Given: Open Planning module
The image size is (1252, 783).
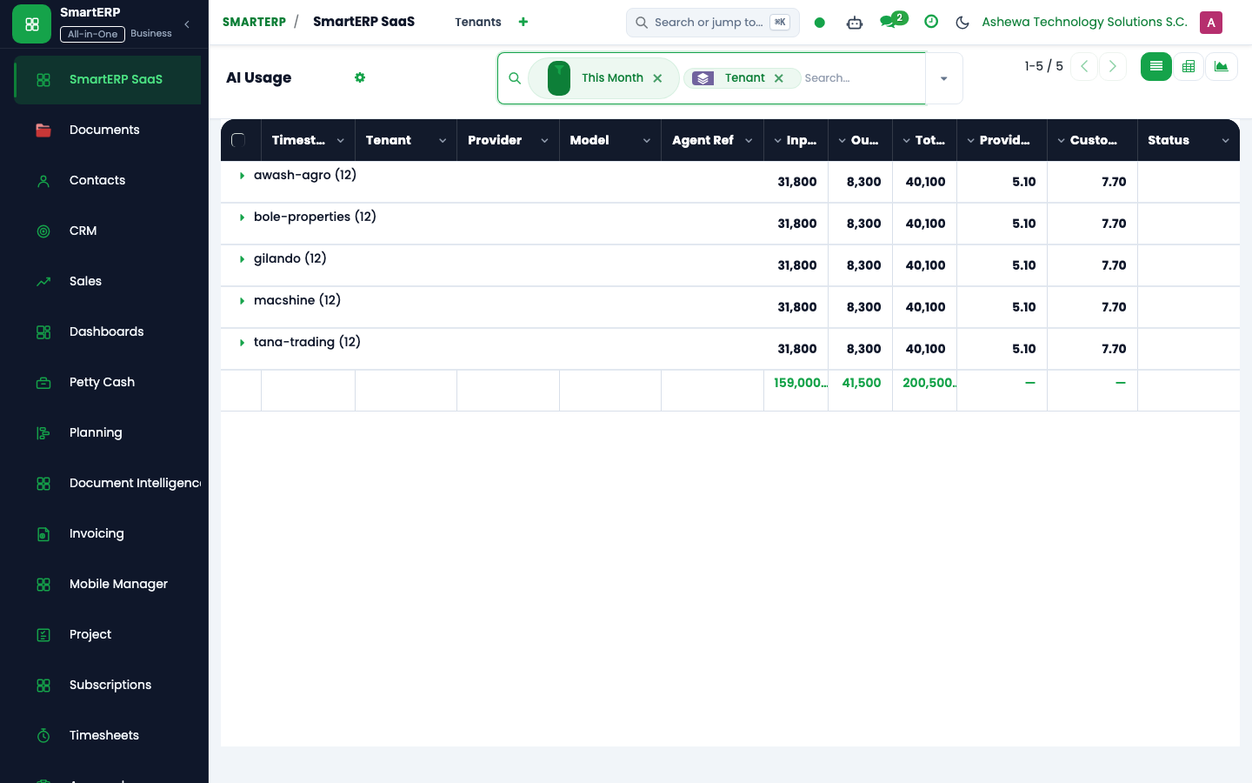Looking at the screenshot, I should pyautogui.click(x=108, y=432).
